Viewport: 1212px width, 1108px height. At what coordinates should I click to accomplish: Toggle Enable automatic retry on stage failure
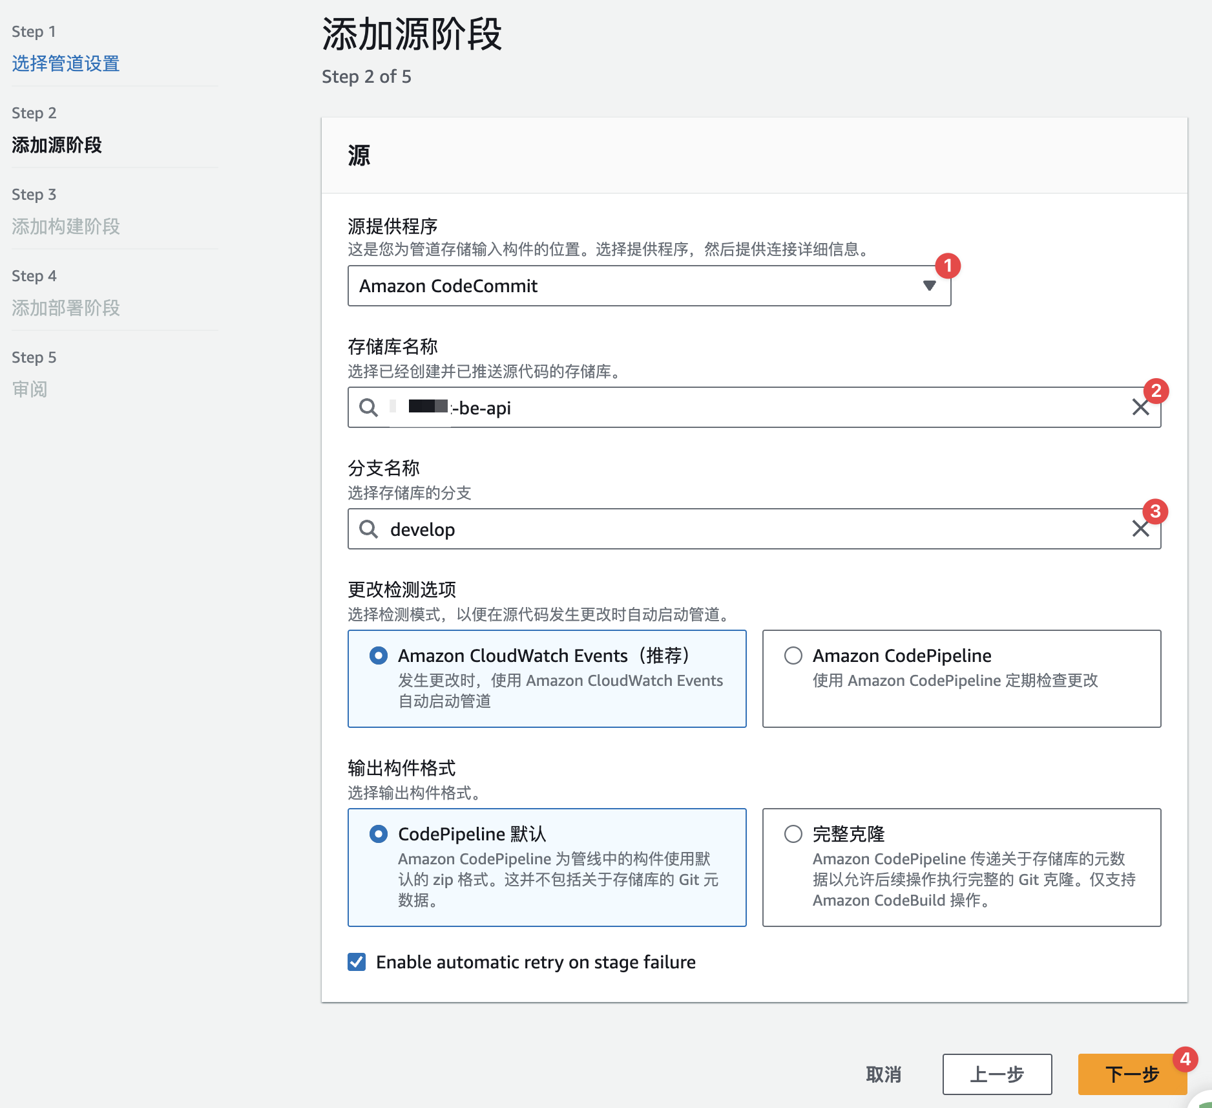coord(357,962)
